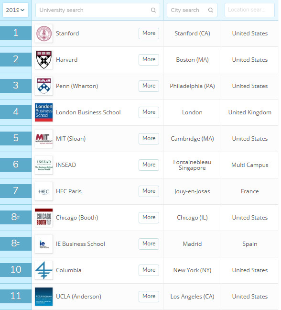Click the Columbia logo icon
The width and height of the screenshot is (281, 310).
point(44,270)
